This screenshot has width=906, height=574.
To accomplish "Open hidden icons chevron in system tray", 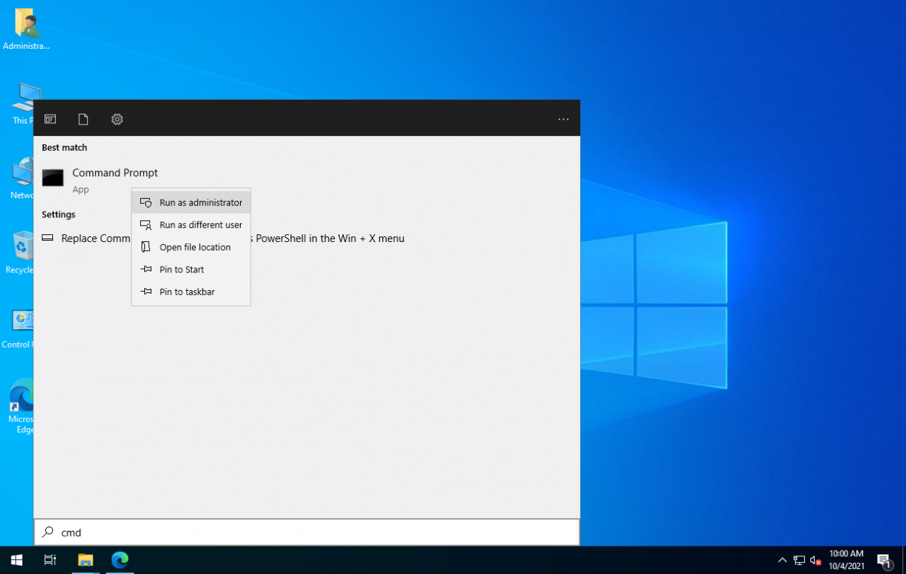I will pos(782,559).
